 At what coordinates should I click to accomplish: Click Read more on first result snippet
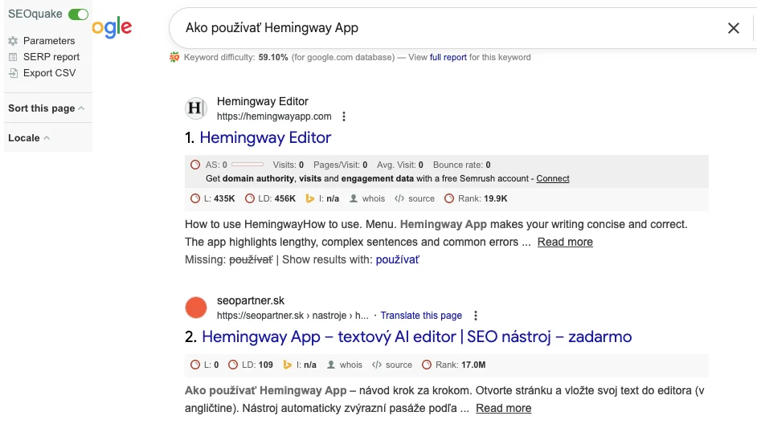(565, 242)
